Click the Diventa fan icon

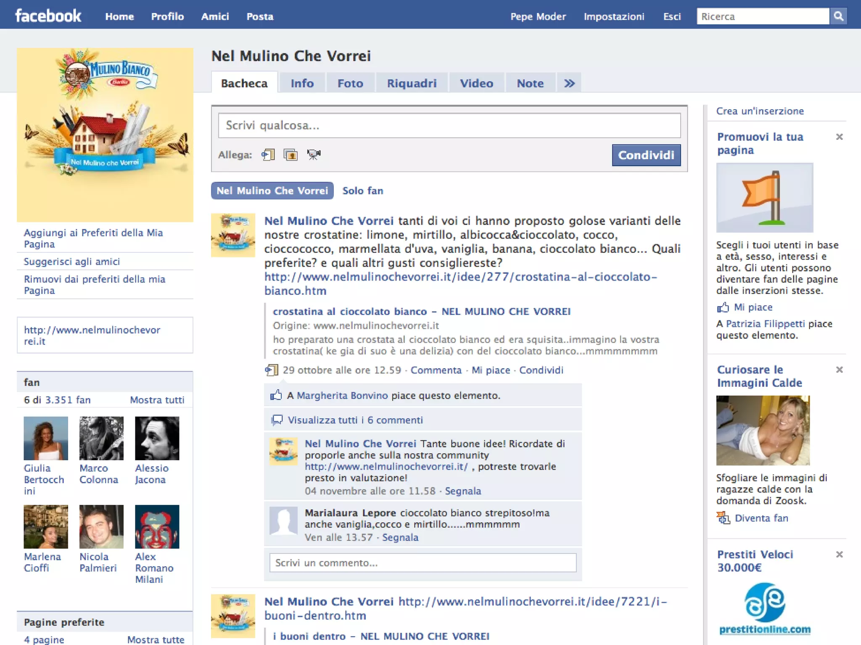723,518
